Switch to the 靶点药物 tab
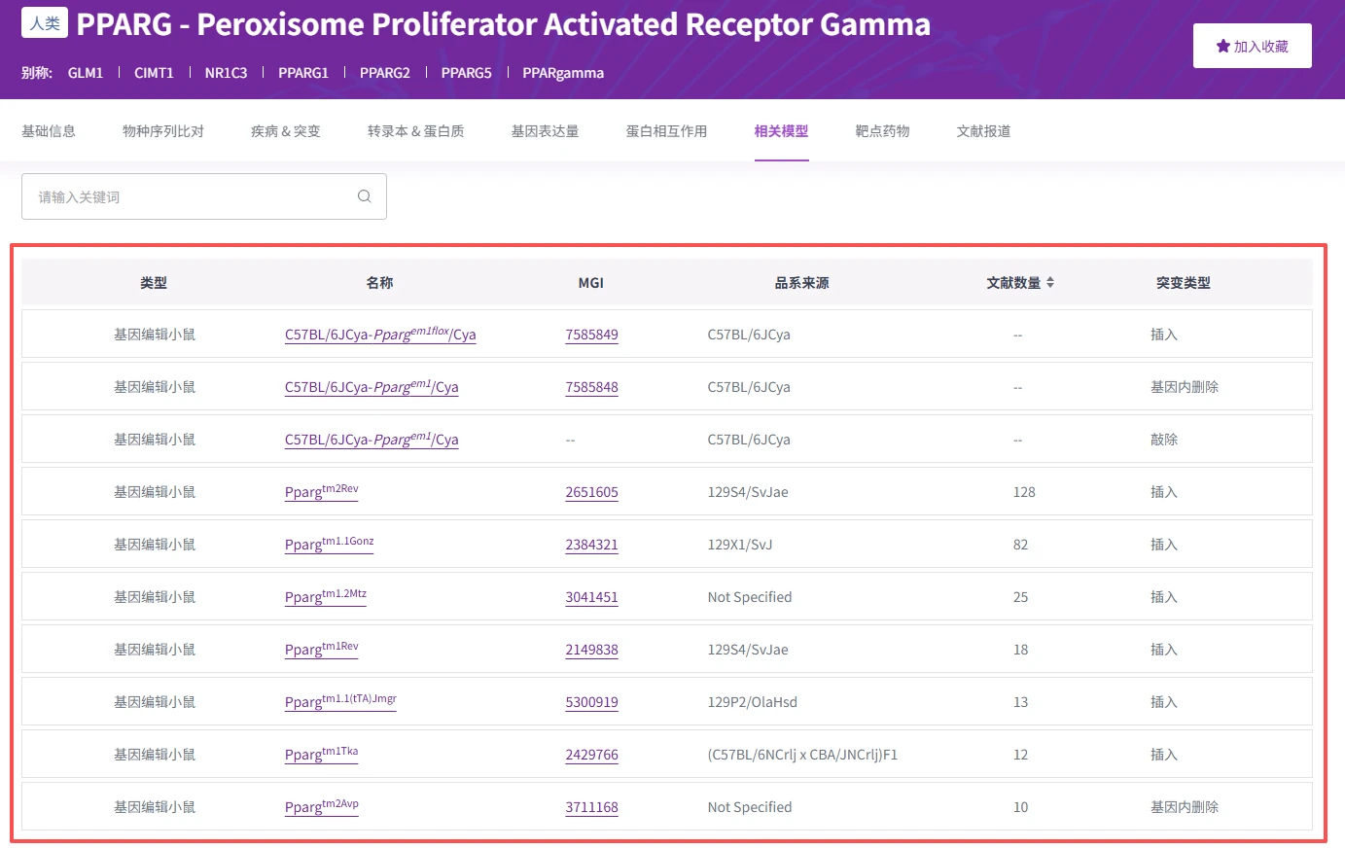This screenshot has height=848, width=1345. coord(882,131)
